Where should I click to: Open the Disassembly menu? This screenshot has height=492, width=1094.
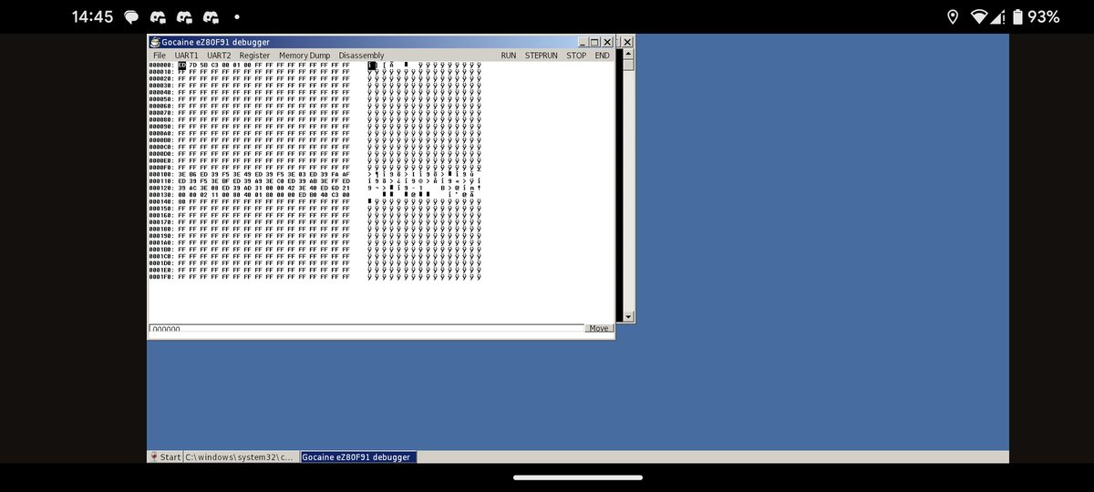click(x=361, y=56)
